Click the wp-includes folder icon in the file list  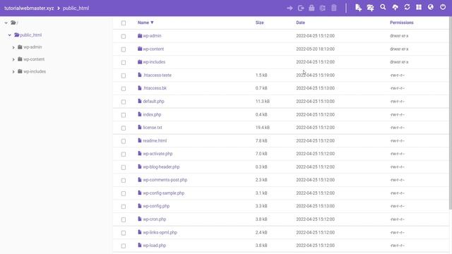click(140, 62)
